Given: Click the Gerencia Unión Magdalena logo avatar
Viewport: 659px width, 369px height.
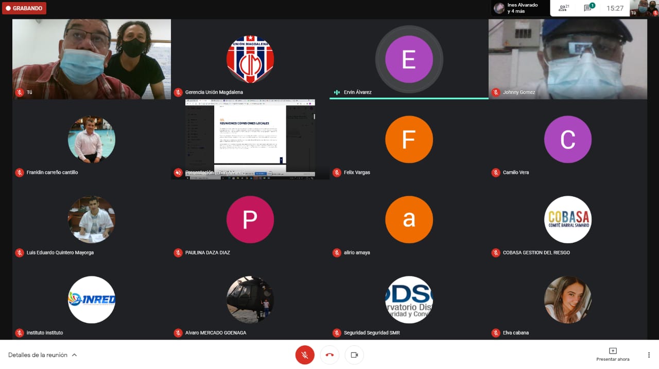Looking at the screenshot, I should click(250, 59).
